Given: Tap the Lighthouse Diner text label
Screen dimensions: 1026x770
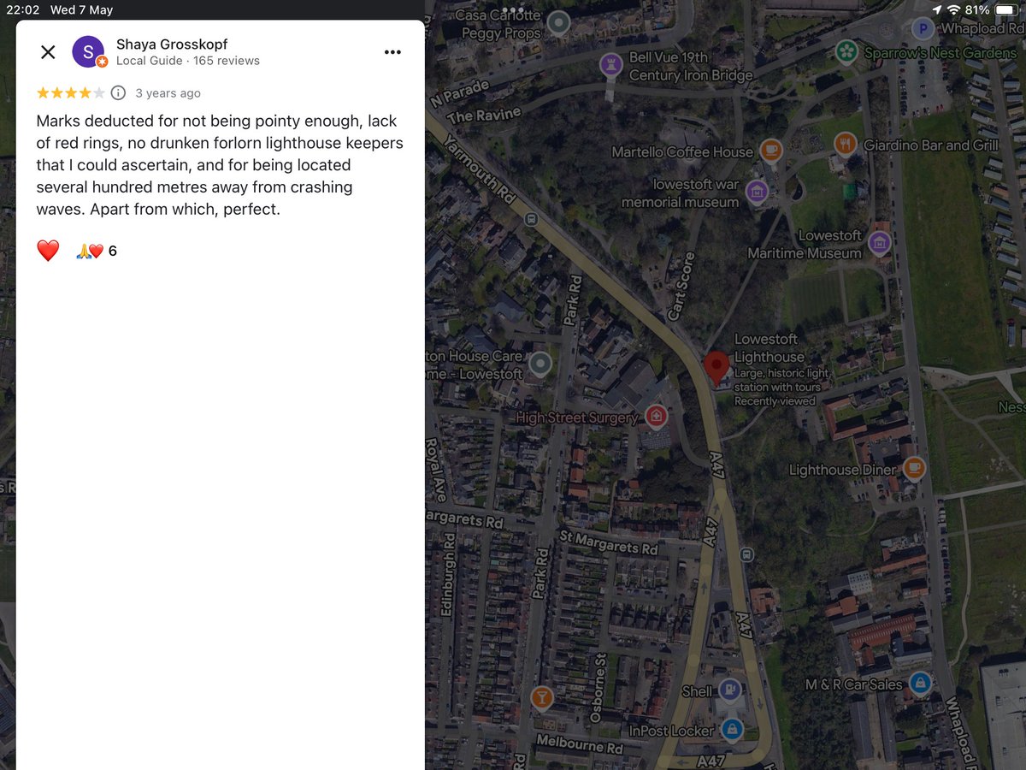Looking at the screenshot, I should click(x=843, y=470).
